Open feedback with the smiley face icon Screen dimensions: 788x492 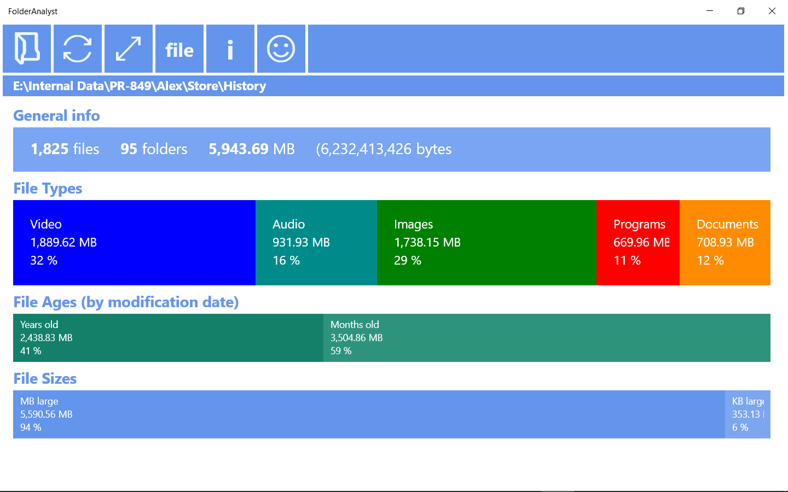coord(281,49)
